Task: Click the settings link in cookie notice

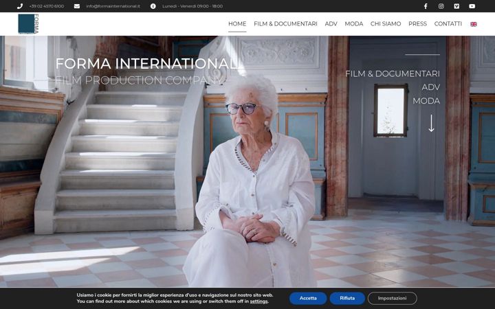Action: click(259, 301)
